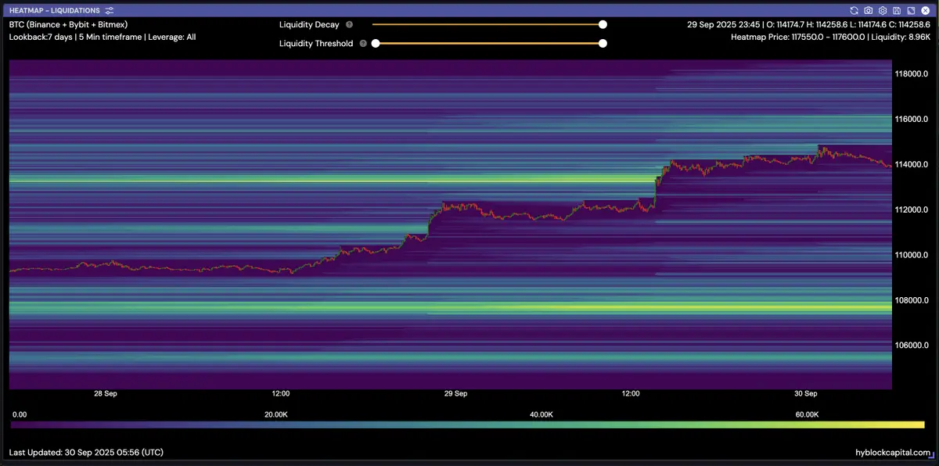Open the heatmap settings gear
The height and width of the screenshot is (466, 939).
click(x=883, y=11)
